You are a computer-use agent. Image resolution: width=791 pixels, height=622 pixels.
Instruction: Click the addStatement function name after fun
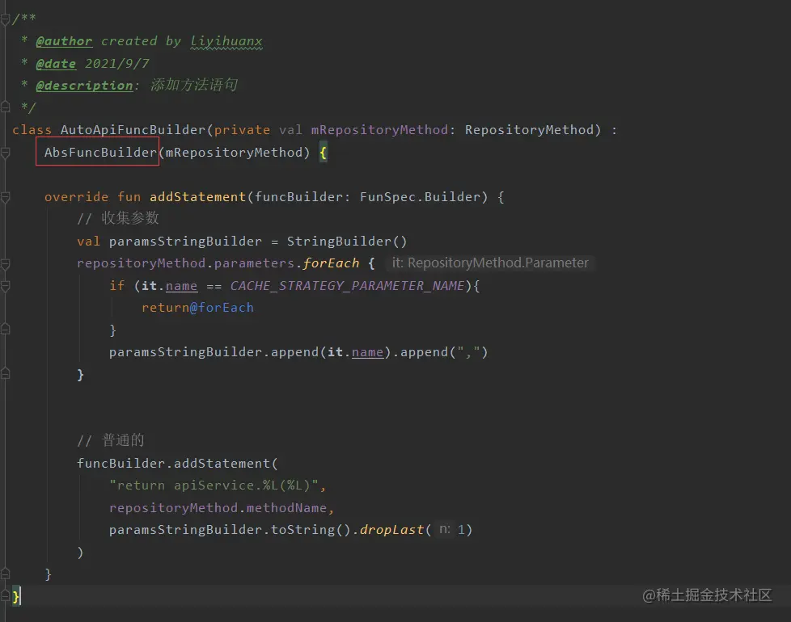197,197
